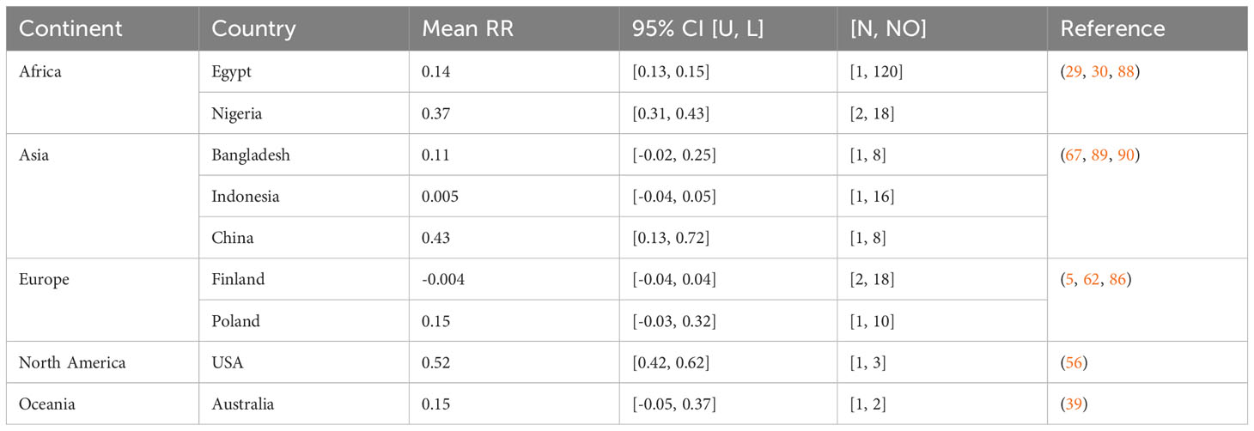Open reference 67 in Asia row
Screen dimensions: 1254x431
tap(1074, 155)
